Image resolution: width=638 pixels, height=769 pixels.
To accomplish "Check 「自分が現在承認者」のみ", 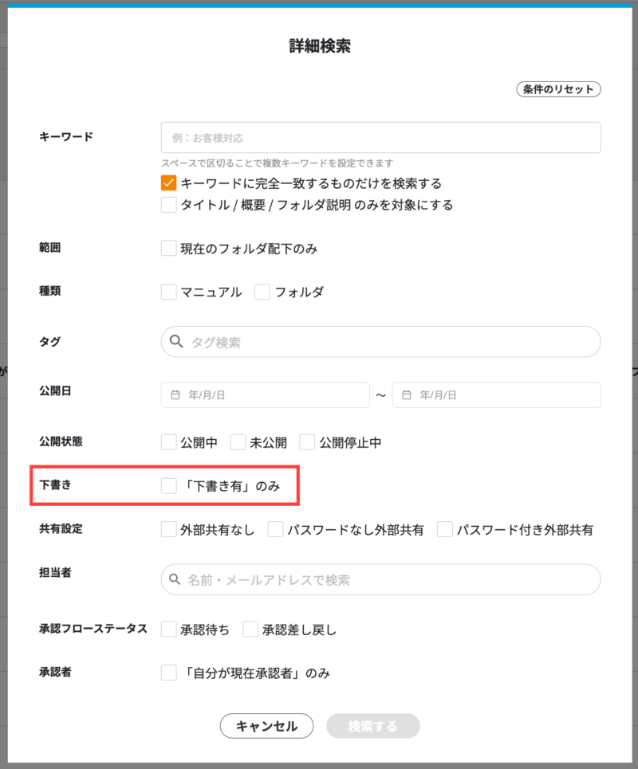I will point(167,673).
